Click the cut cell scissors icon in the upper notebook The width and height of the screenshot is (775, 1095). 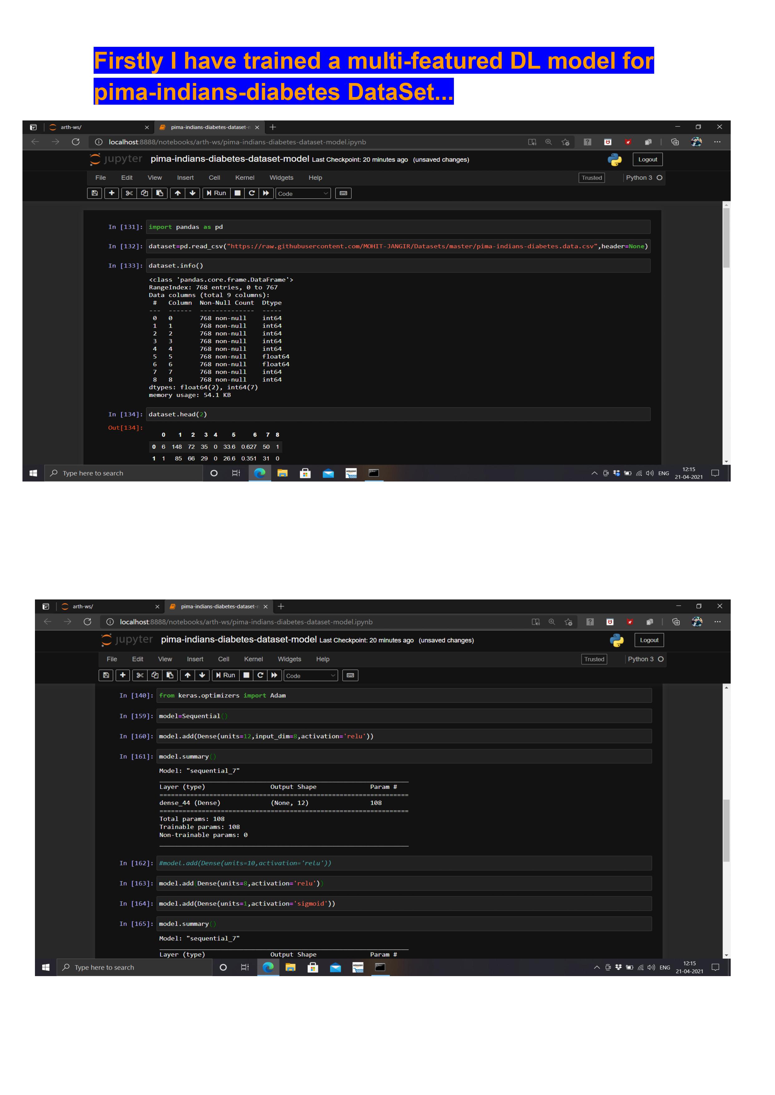tap(129, 193)
